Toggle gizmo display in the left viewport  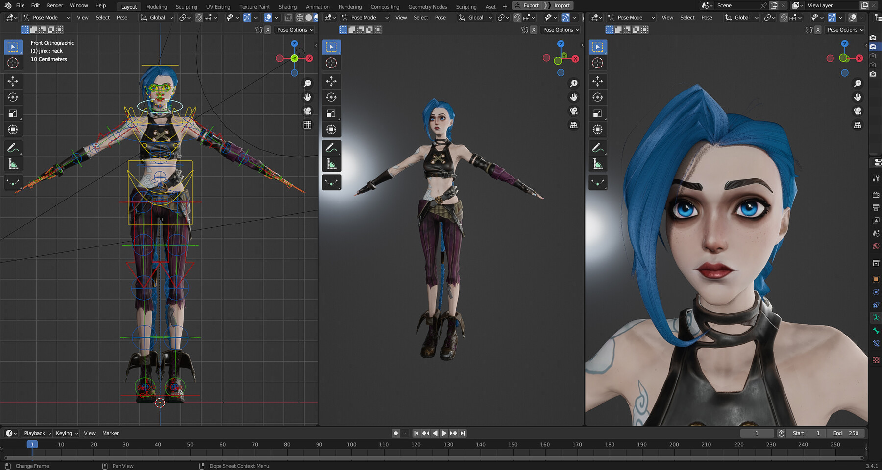(247, 18)
